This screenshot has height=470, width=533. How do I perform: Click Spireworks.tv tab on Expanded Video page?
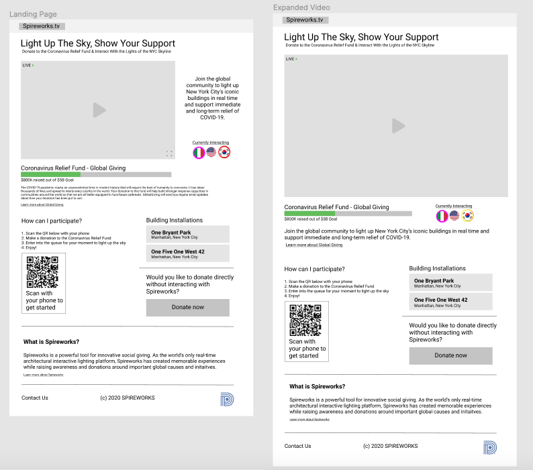(x=305, y=19)
